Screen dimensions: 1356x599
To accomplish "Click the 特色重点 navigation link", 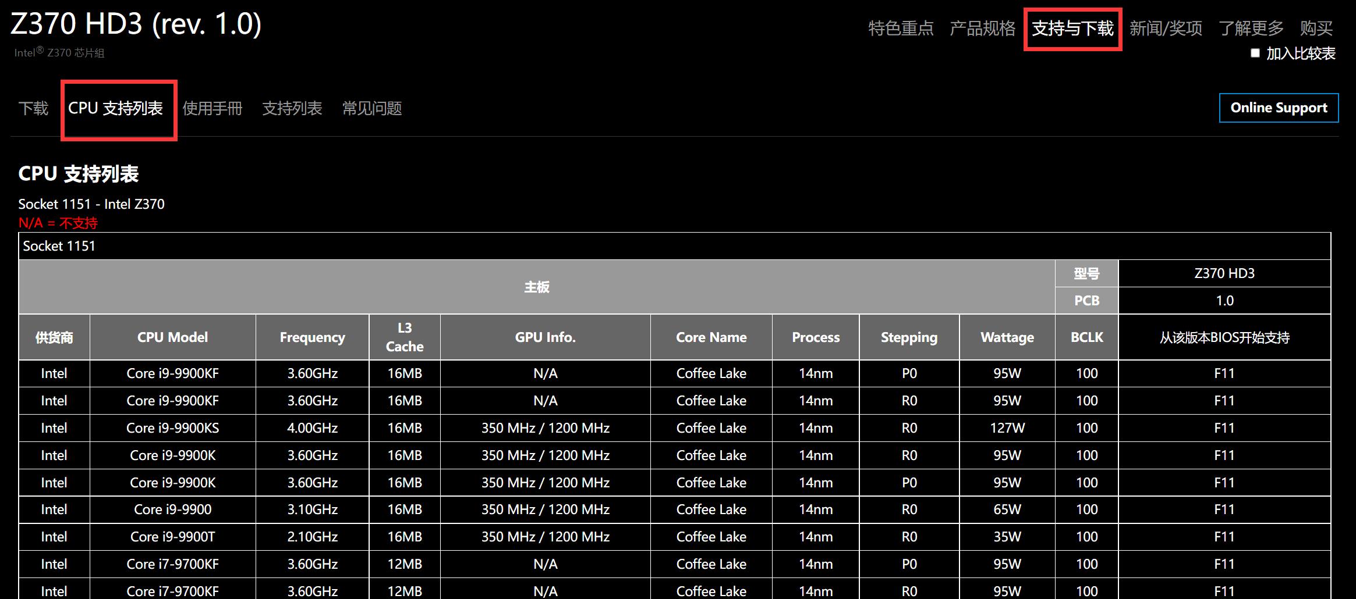I will tap(901, 28).
